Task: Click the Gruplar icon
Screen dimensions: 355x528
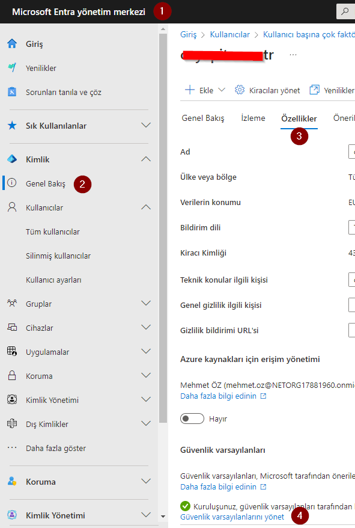Action: pyautogui.click(x=12, y=304)
